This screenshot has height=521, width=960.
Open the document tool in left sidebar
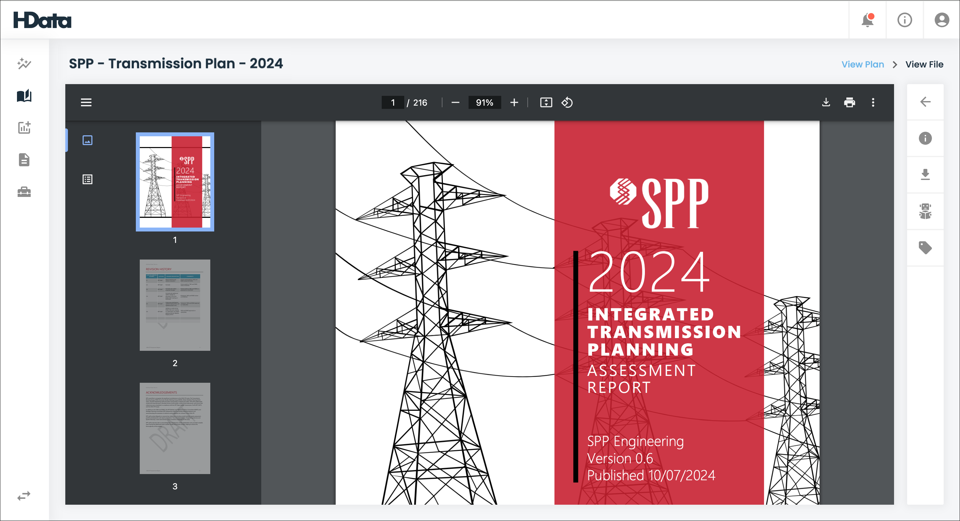(24, 160)
